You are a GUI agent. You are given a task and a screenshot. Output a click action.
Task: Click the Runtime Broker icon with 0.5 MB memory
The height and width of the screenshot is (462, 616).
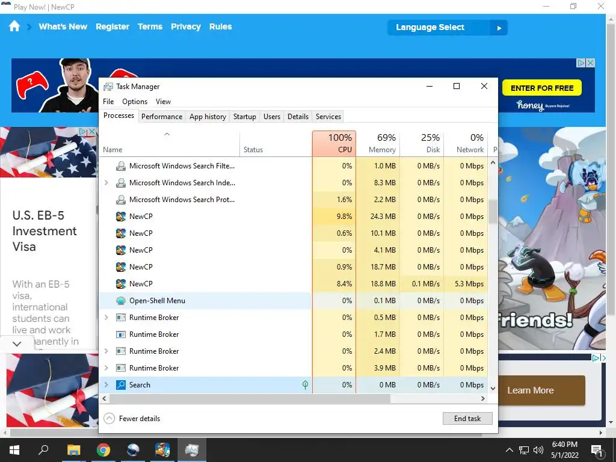coord(120,318)
